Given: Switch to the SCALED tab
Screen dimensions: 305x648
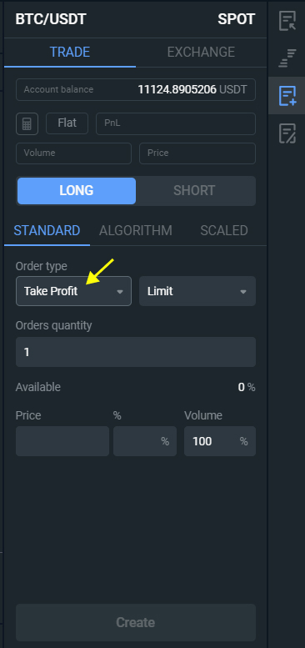Looking at the screenshot, I should tap(224, 231).
